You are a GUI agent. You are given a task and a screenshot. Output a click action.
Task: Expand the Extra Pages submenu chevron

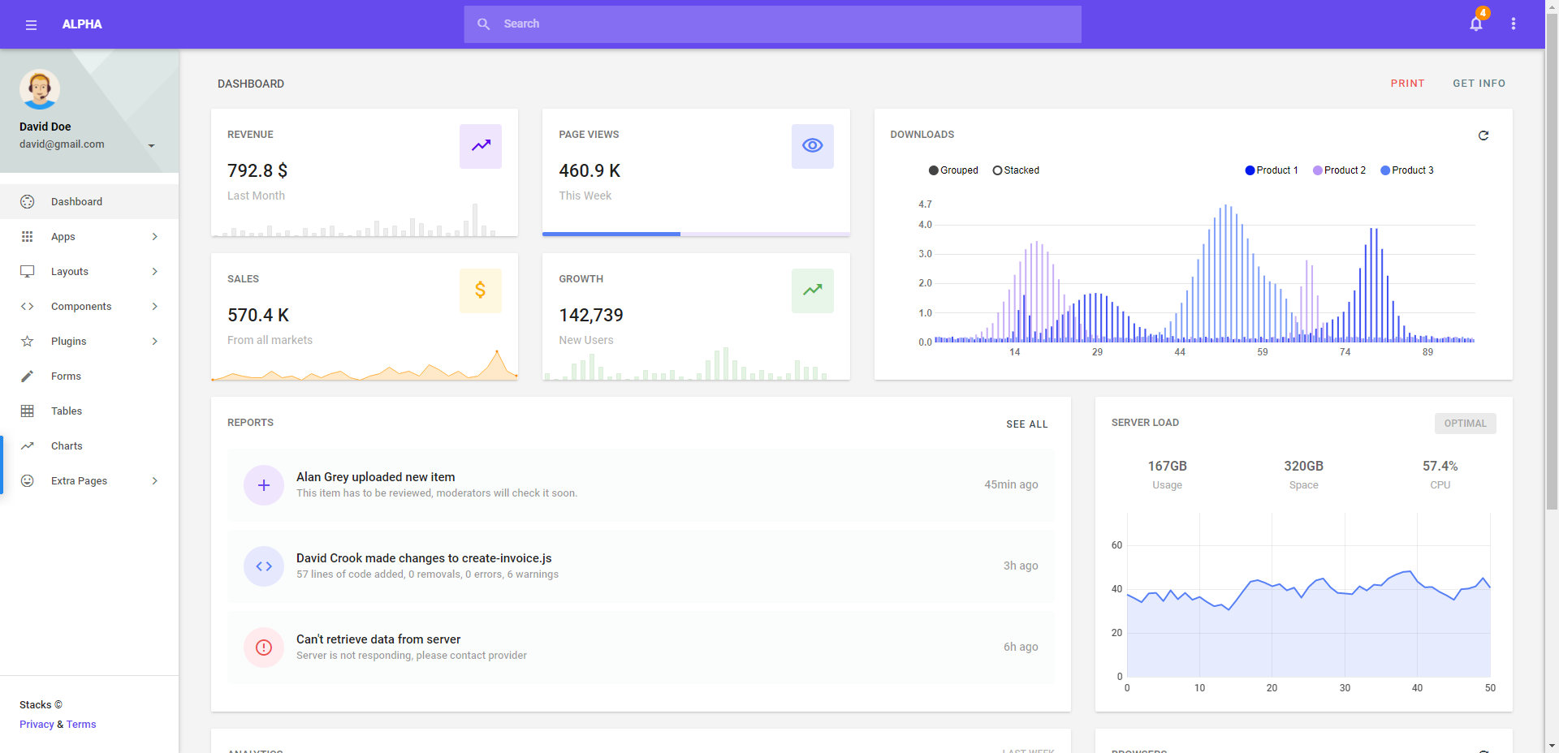(154, 481)
